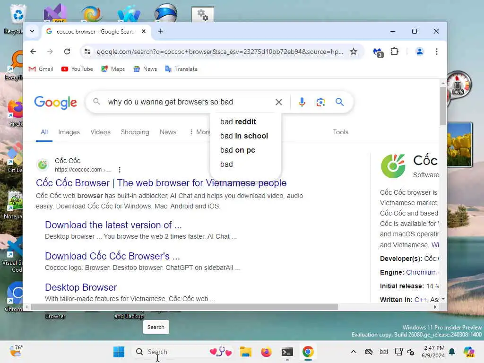484x363 pixels.
Task: Open Translate bookmark
Action: point(181,69)
